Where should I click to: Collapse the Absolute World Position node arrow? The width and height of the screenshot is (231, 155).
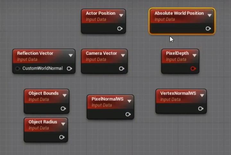click(210, 15)
